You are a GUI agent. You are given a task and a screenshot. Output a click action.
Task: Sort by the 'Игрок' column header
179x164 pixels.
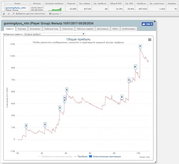click(17, 4)
